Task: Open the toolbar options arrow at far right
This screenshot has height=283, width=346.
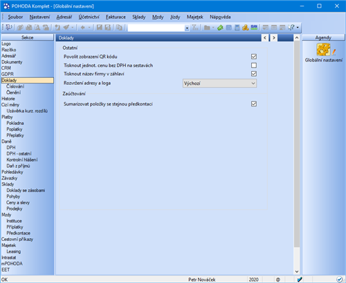Action: [298, 28]
